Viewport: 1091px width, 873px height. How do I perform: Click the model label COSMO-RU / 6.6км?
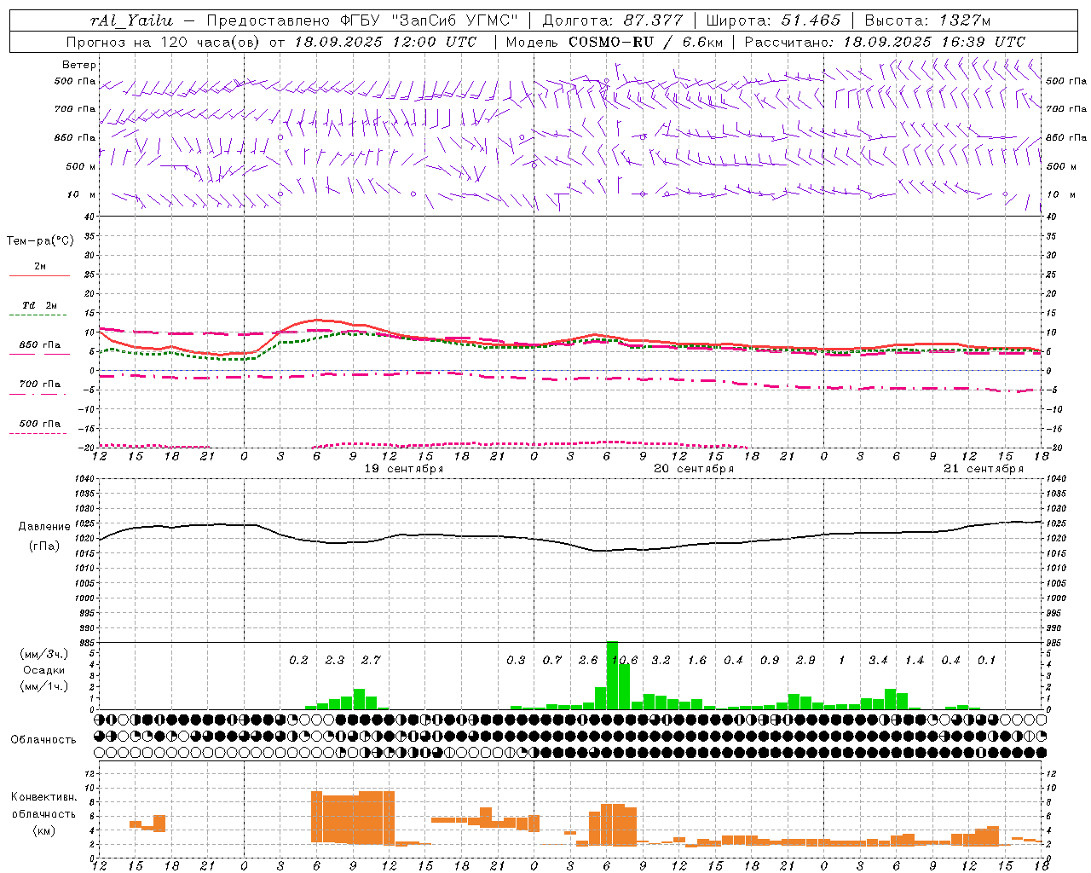(645, 42)
